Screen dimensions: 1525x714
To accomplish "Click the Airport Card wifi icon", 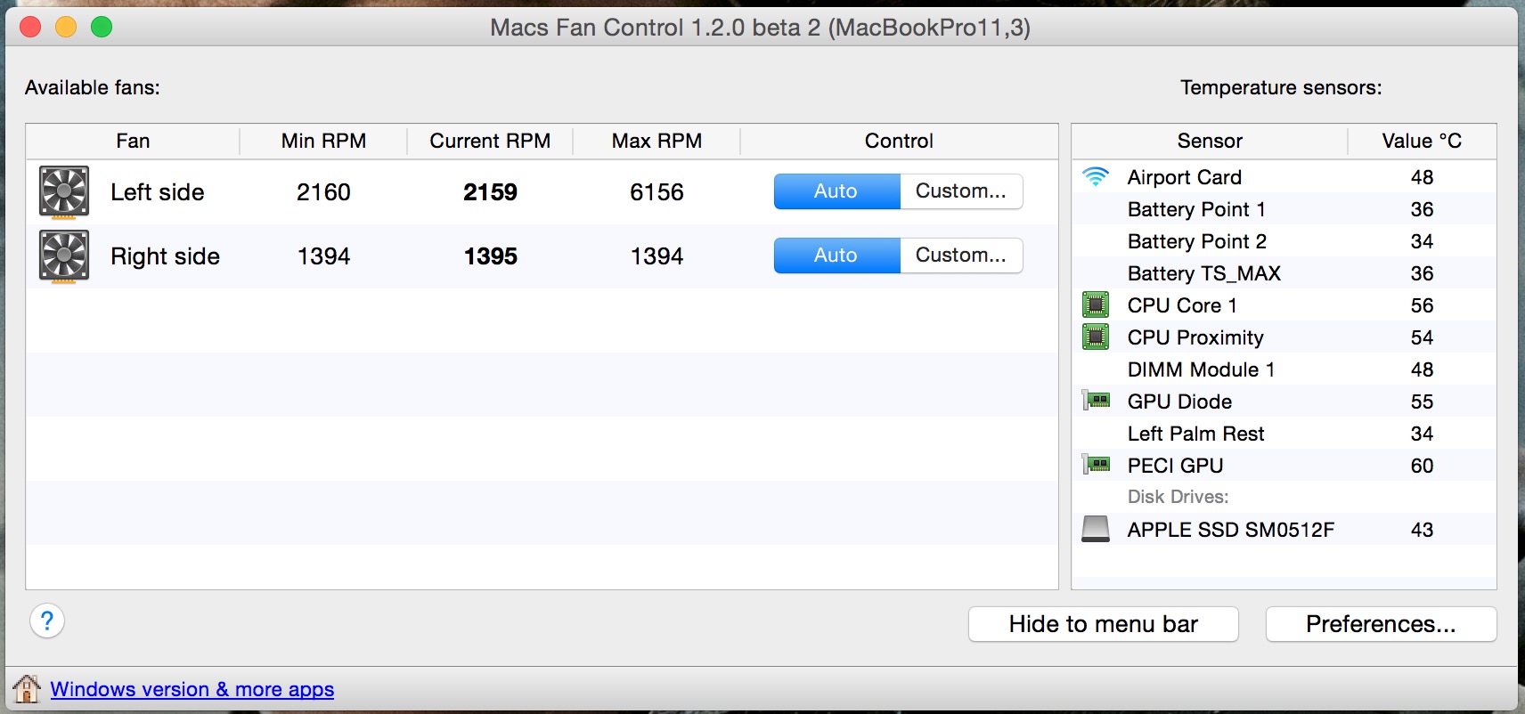I will [1096, 176].
